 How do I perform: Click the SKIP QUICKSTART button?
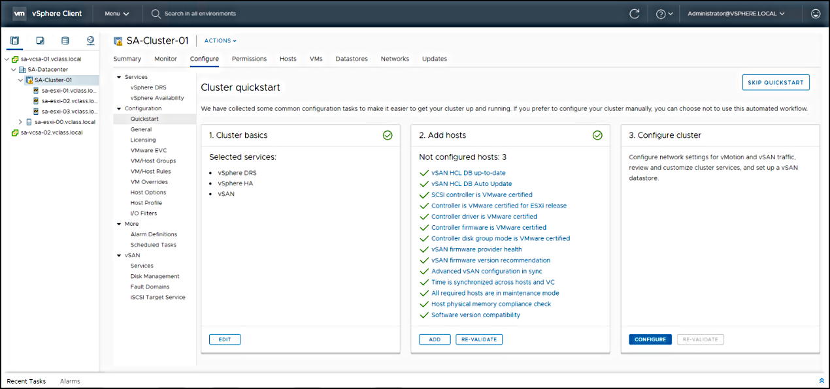coord(776,82)
